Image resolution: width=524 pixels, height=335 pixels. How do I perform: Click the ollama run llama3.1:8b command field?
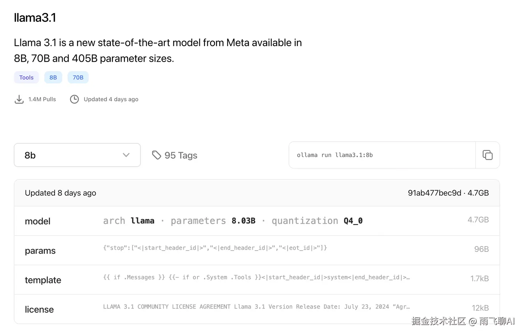(382, 155)
